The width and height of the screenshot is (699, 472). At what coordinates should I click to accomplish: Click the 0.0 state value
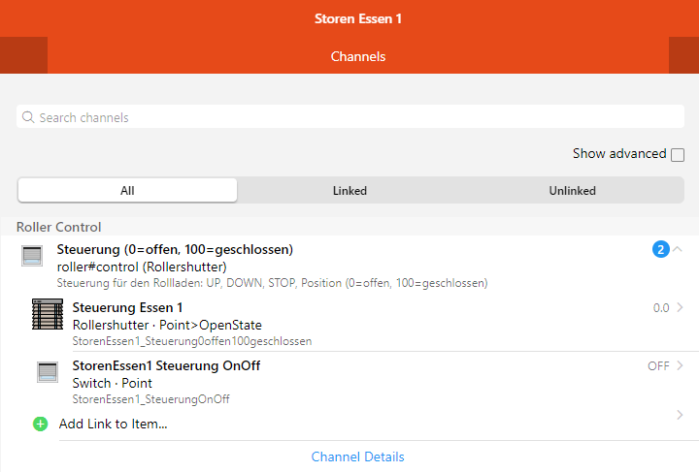tap(661, 308)
